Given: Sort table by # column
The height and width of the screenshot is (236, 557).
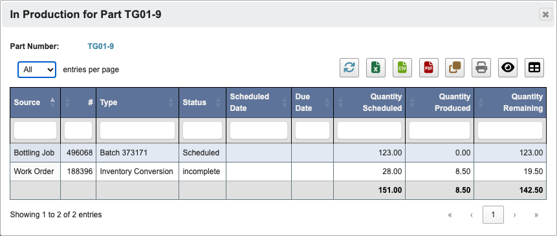Looking at the screenshot, I should click(78, 103).
